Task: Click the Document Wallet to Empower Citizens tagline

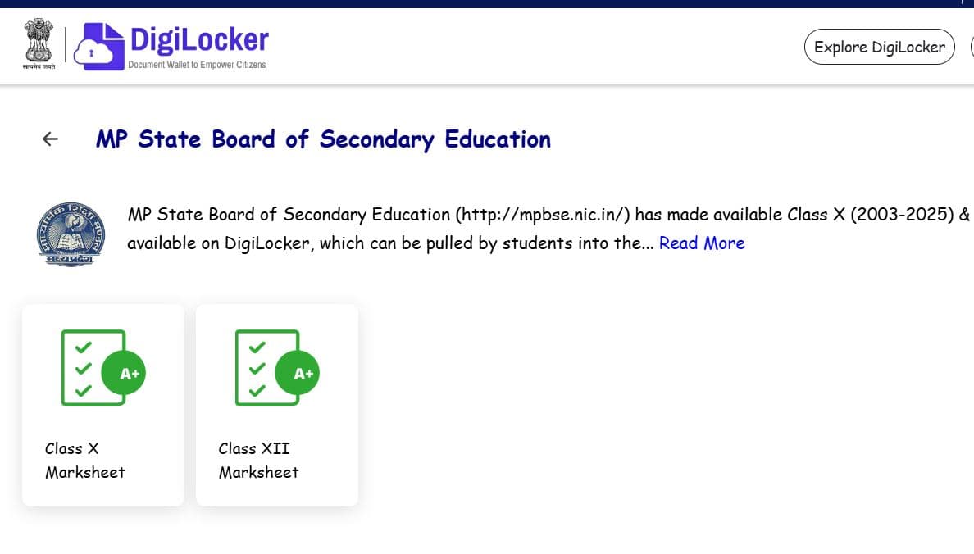Action: click(x=197, y=65)
